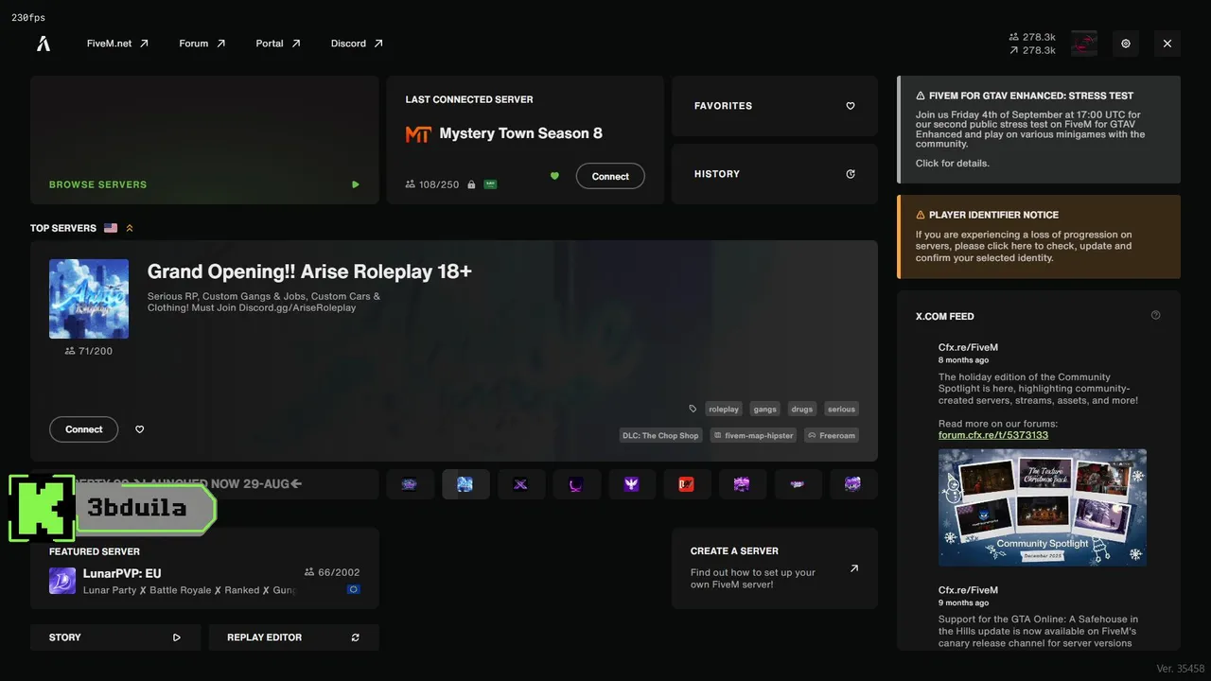Click the 'DLC: The Chop Shop' label
This screenshot has width=1211, height=681.
[660, 435]
